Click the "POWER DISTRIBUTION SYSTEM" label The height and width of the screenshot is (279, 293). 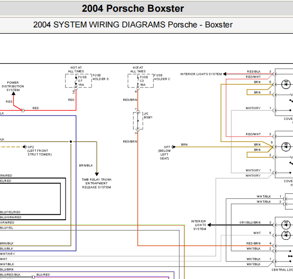[x=13, y=86]
